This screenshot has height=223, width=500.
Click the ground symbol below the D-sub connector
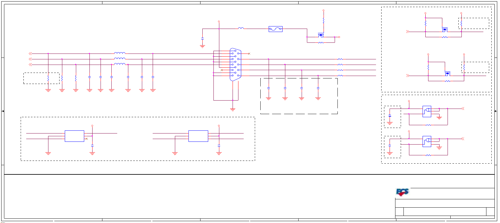point(233,109)
